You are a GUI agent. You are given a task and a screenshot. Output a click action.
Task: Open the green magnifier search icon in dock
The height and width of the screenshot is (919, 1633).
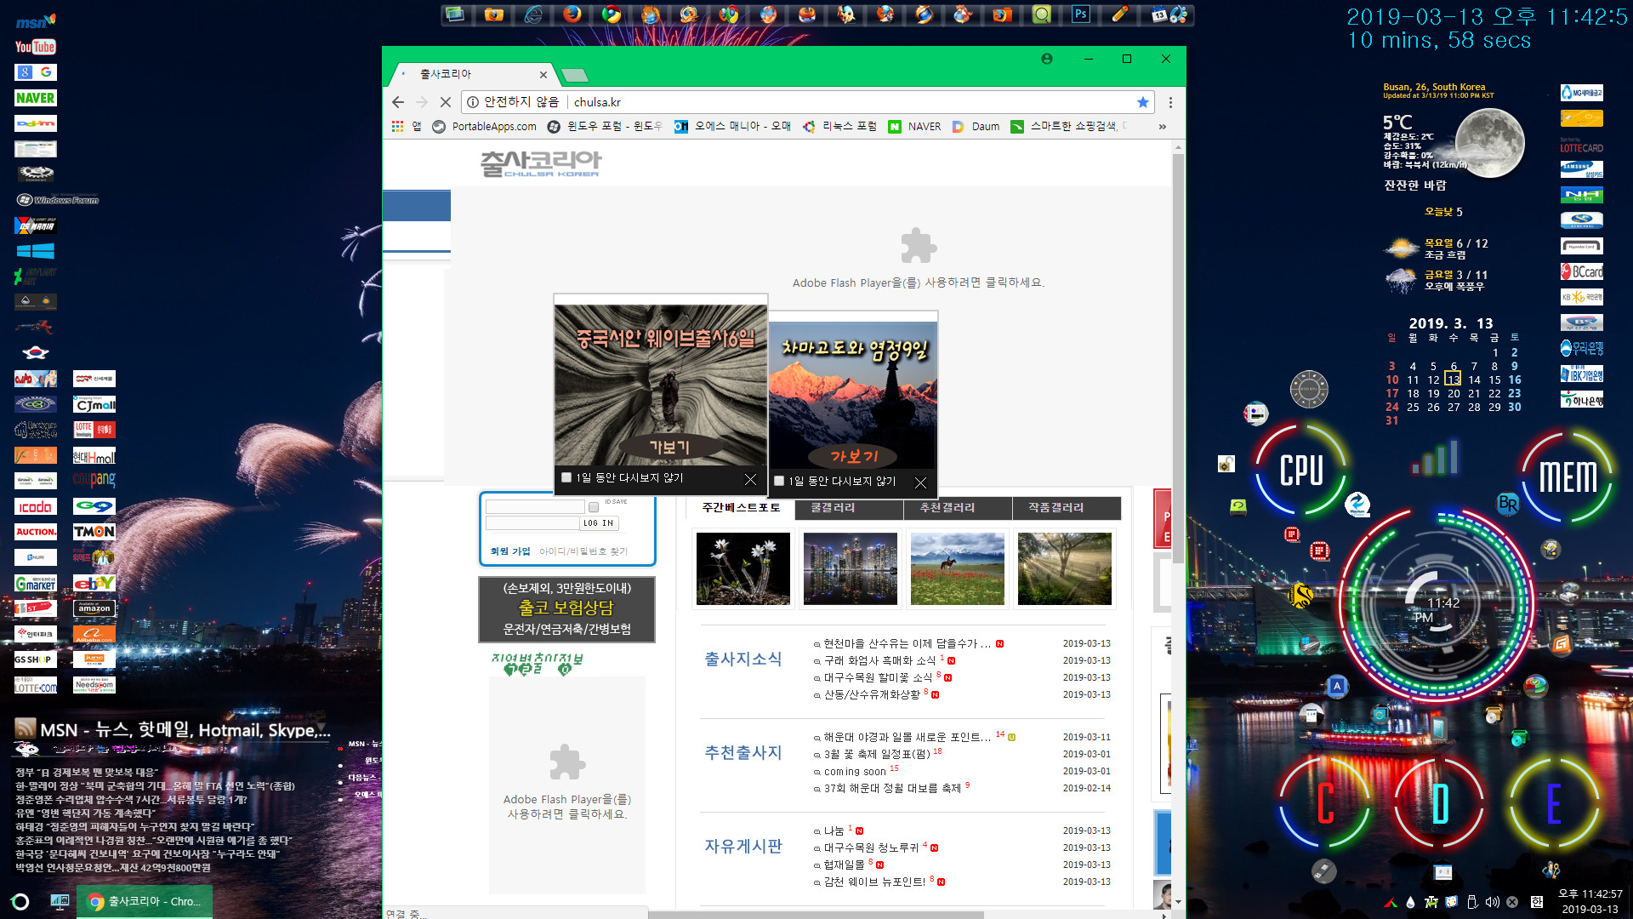click(x=1041, y=14)
